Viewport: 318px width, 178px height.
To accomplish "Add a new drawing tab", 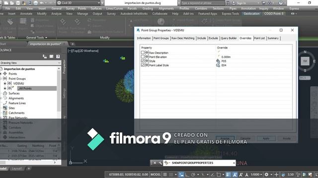I will 73,44.
